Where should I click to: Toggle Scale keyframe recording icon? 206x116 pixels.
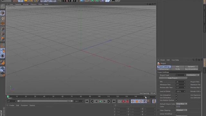(x=137, y=101)
